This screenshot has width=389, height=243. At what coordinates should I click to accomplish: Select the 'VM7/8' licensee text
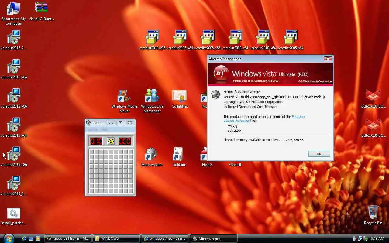coord(232,126)
